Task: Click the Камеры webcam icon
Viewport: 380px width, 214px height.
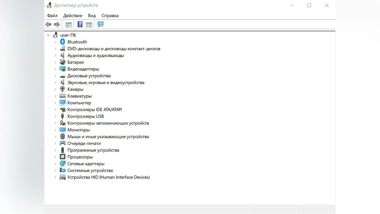Action: pyautogui.click(x=62, y=89)
